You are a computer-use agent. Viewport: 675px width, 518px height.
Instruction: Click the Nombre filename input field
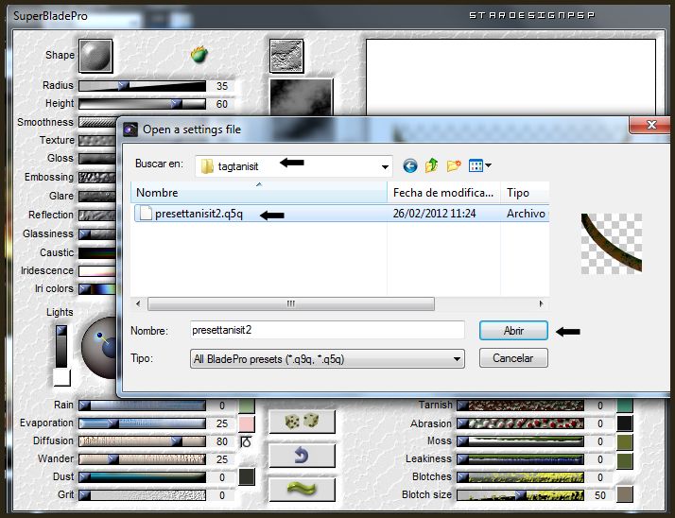click(328, 330)
